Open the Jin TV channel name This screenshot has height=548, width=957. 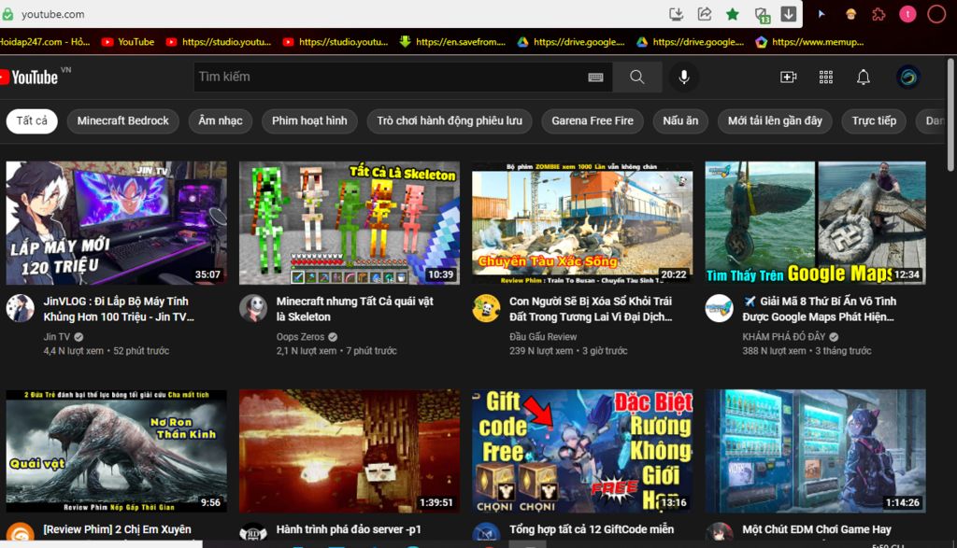pyautogui.click(x=57, y=336)
